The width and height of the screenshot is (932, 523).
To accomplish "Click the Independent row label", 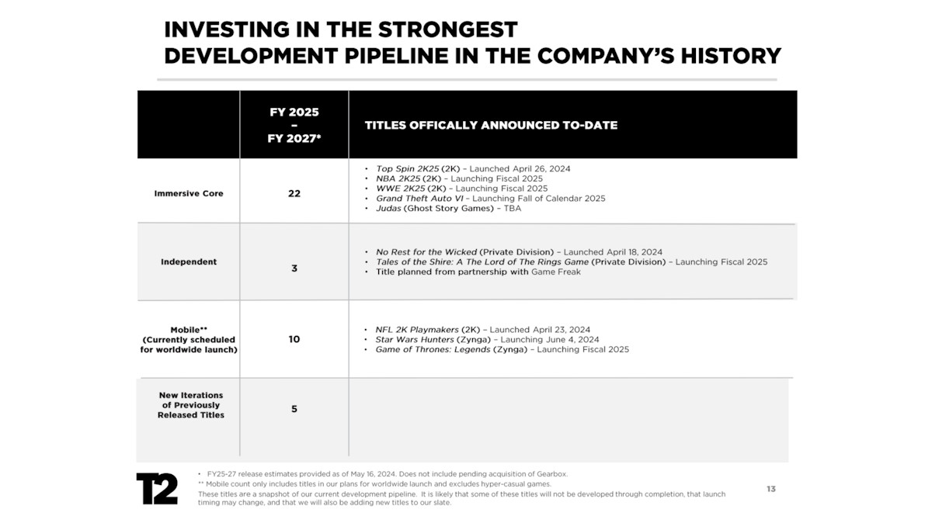I will pyautogui.click(x=189, y=261).
